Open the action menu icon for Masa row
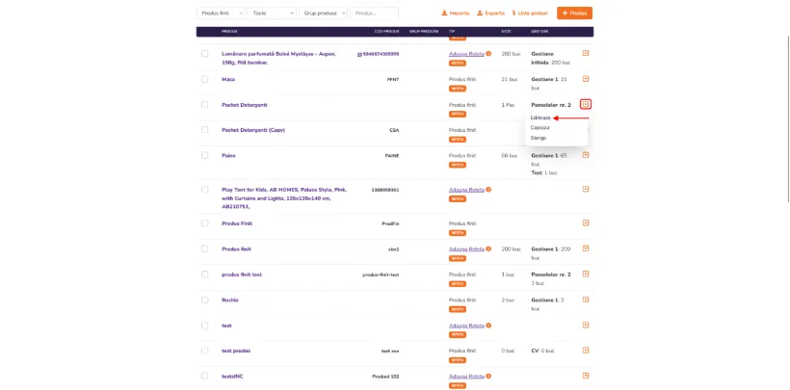The image size is (790, 390). coord(586,79)
